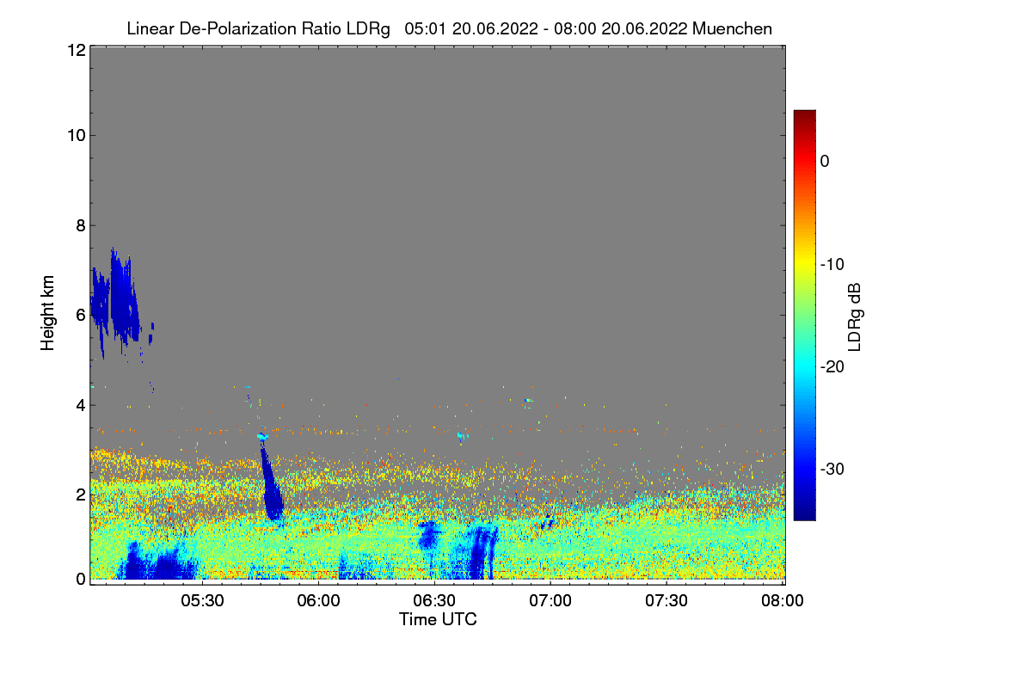
Task: Click the colorbar value label -30
Action: pos(831,469)
